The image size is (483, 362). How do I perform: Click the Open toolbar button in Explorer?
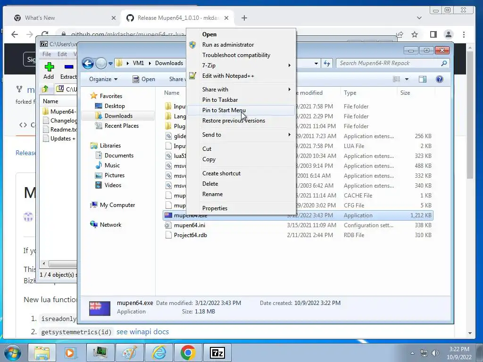coord(143,79)
